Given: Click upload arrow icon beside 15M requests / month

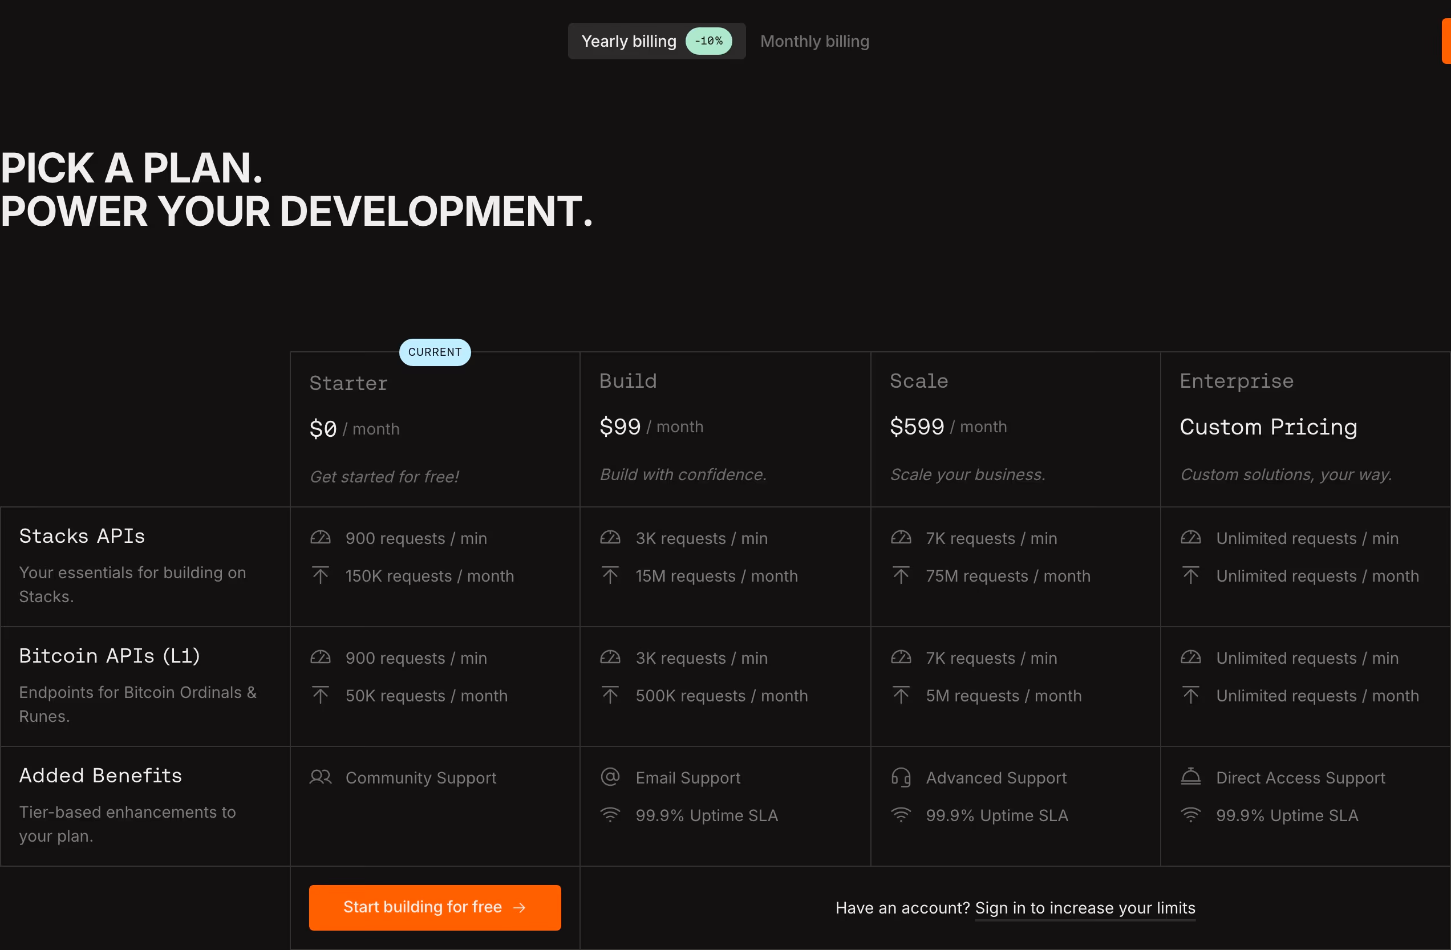Looking at the screenshot, I should 610,575.
